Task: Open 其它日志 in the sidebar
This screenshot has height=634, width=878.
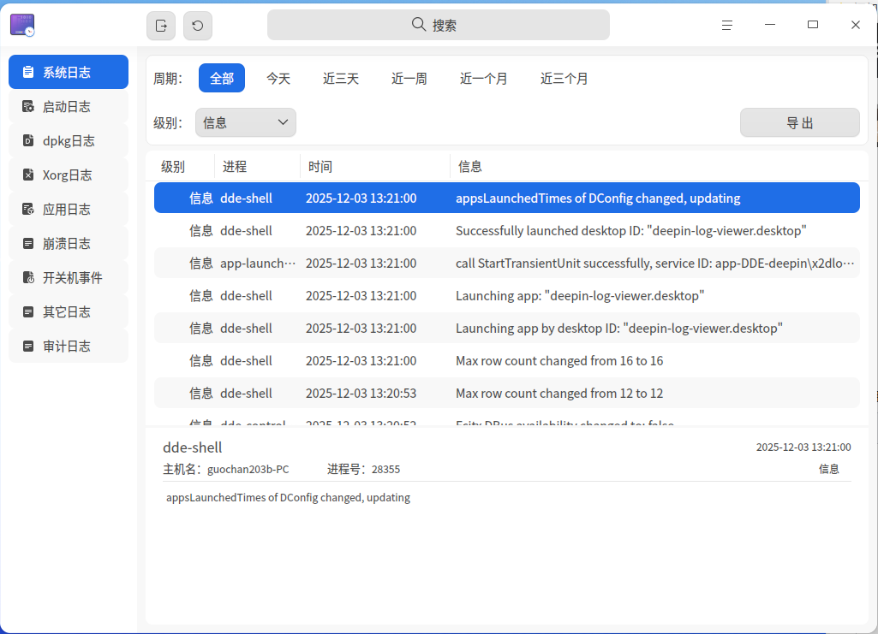Action: tap(69, 311)
